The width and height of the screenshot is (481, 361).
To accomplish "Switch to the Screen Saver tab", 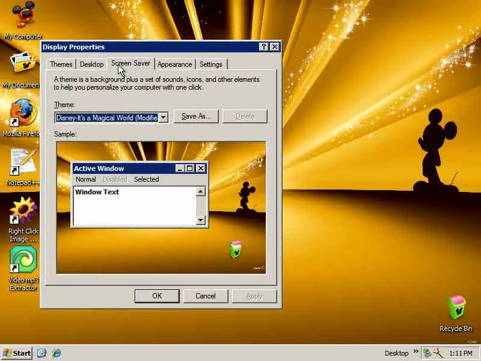I will tap(130, 63).
